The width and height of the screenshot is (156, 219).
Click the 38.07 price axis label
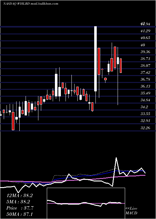[145, 66]
